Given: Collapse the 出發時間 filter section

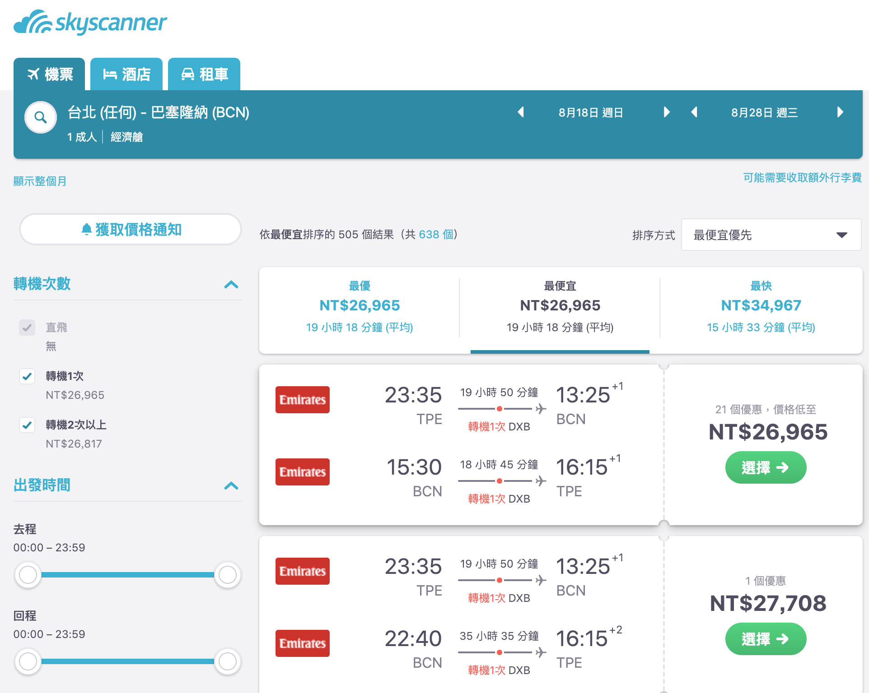Looking at the screenshot, I should [x=231, y=486].
